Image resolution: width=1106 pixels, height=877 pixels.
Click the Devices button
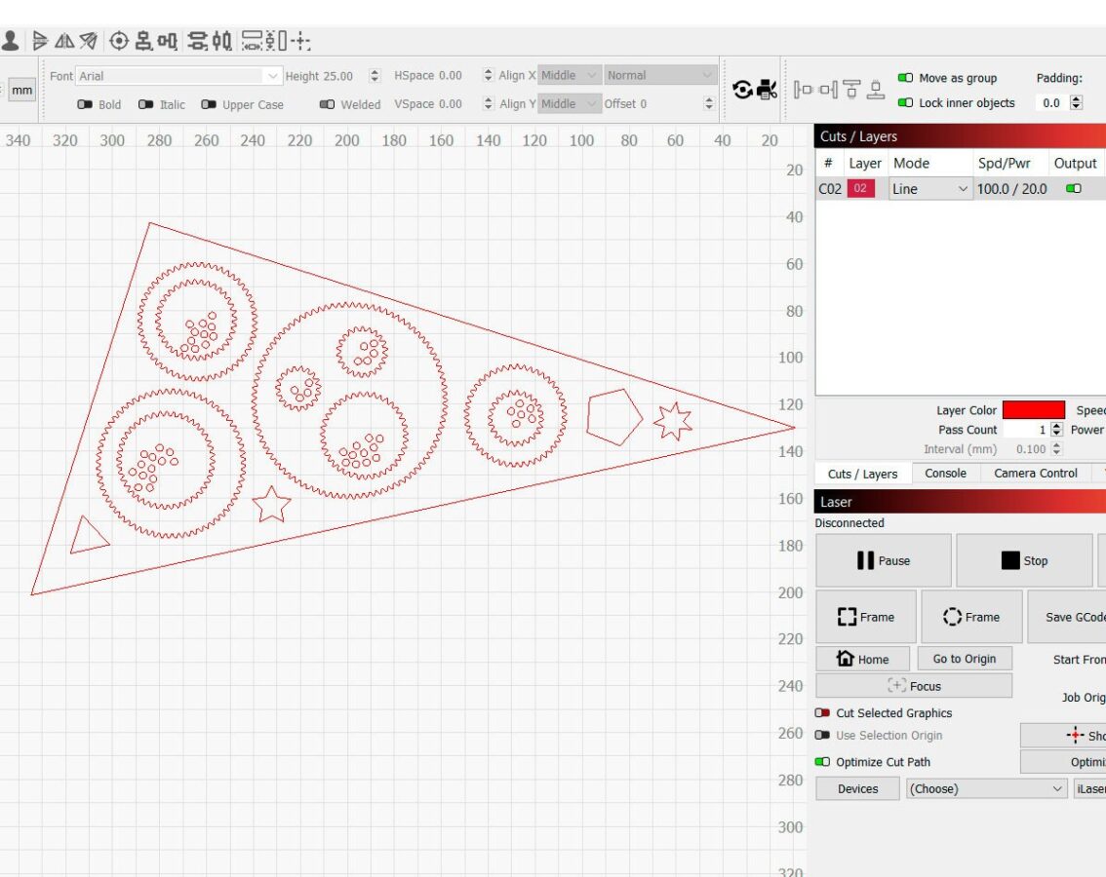pos(857,789)
